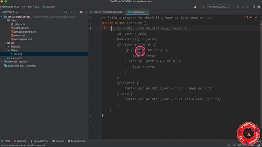Click Expand All in Project panel
Viewport: 262px width, 147px height.
pyautogui.click(x=70, y=12)
